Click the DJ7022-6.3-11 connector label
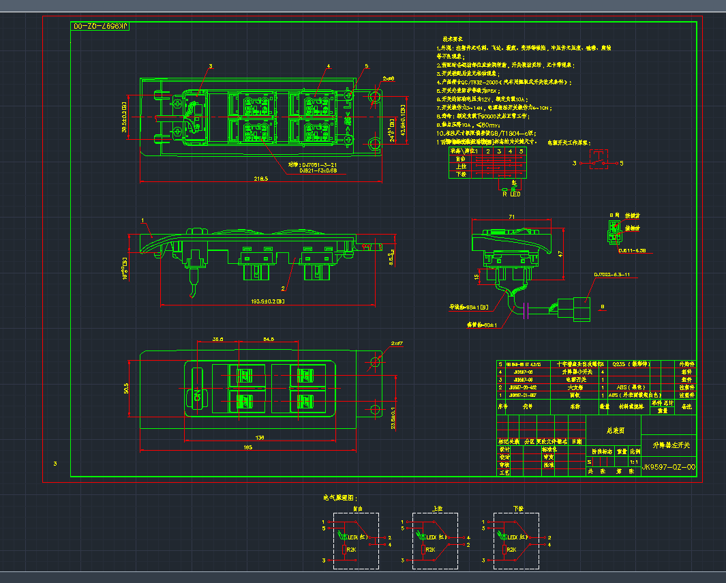Image resolution: width=726 pixels, height=583 pixels. pyautogui.click(x=611, y=274)
